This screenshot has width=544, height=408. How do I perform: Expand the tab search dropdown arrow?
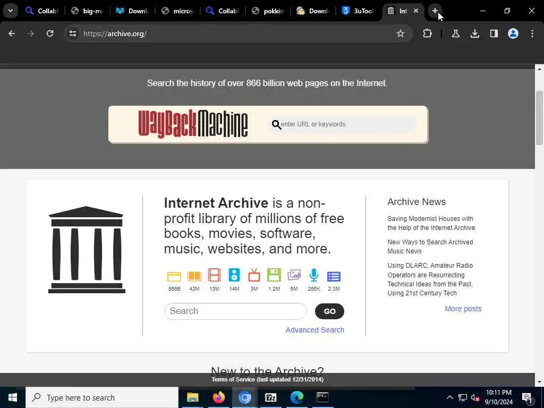[11, 11]
